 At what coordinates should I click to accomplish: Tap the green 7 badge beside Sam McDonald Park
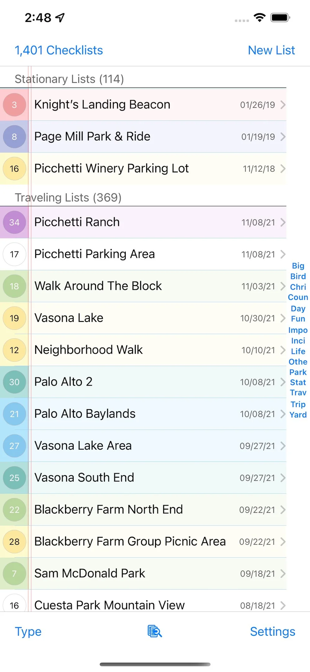pos(14,574)
